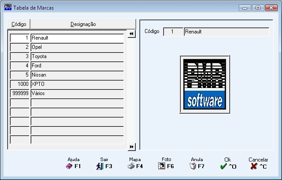
Task: Click the Sair exit icon F3
Action: pos(100,166)
